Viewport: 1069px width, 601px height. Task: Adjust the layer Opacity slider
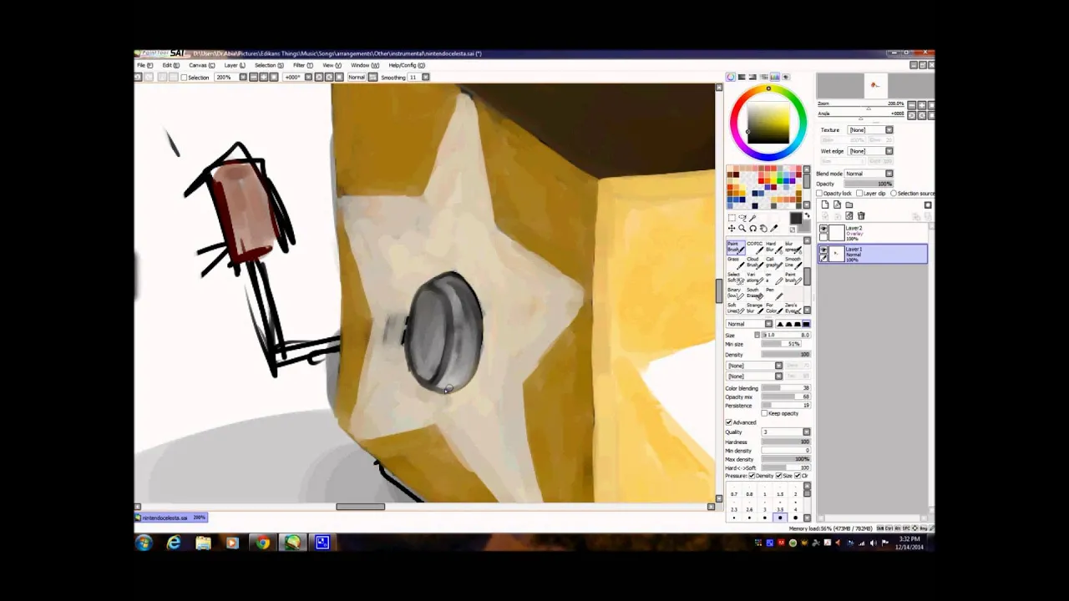869,184
